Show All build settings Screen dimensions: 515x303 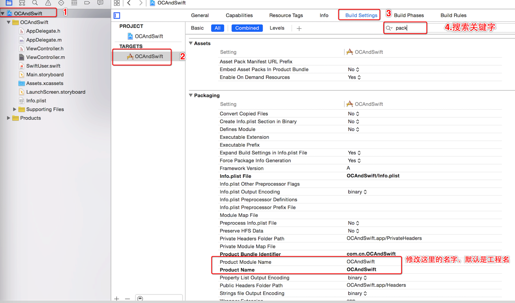click(x=218, y=28)
